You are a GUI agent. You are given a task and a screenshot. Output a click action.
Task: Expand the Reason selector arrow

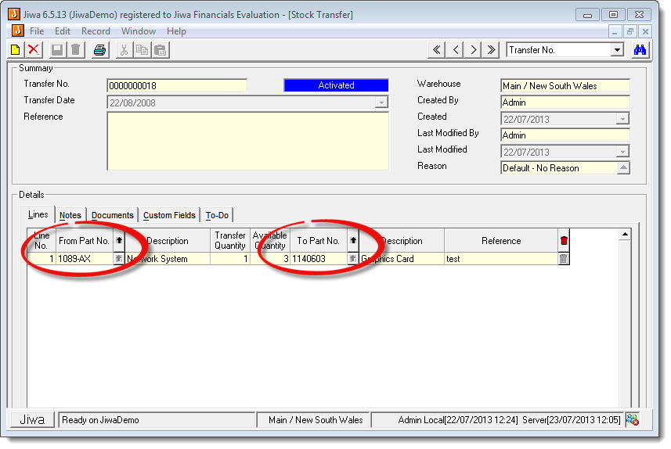623,168
